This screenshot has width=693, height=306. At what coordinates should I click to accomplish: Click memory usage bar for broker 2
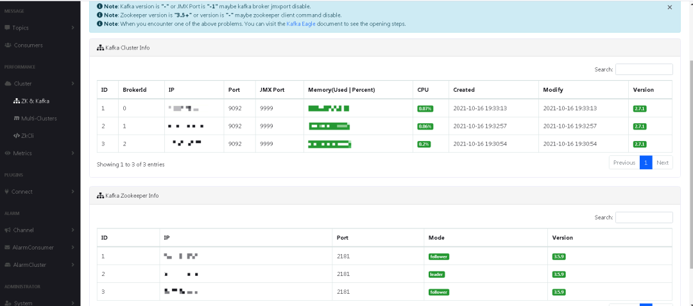coord(330,144)
